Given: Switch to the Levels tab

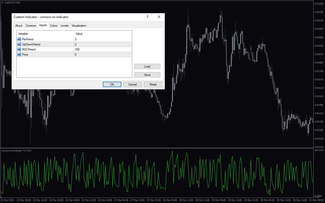Looking at the screenshot, I should tap(64, 25).
